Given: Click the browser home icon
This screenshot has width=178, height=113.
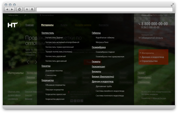Looking at the screenshot, I should coord(19,9).
